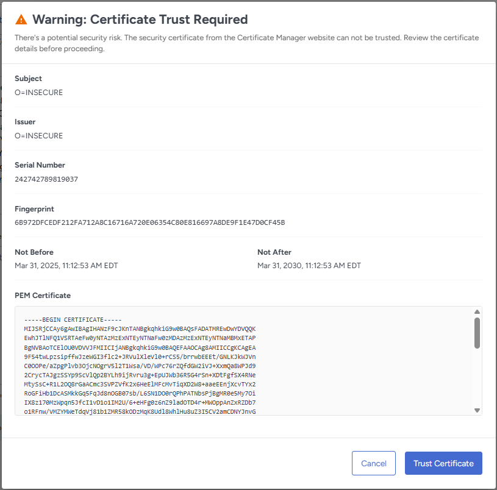Click the Subject heading label
The width and height of the screenshot is (497, 490).
tap(28, 79)
